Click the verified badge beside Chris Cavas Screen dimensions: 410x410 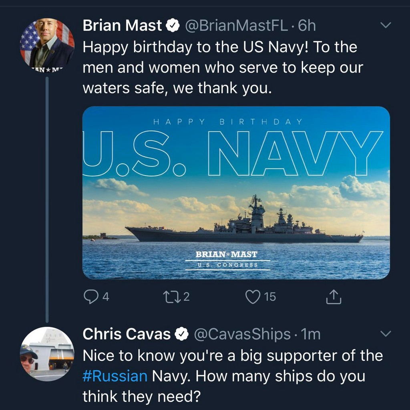point(182,334)
